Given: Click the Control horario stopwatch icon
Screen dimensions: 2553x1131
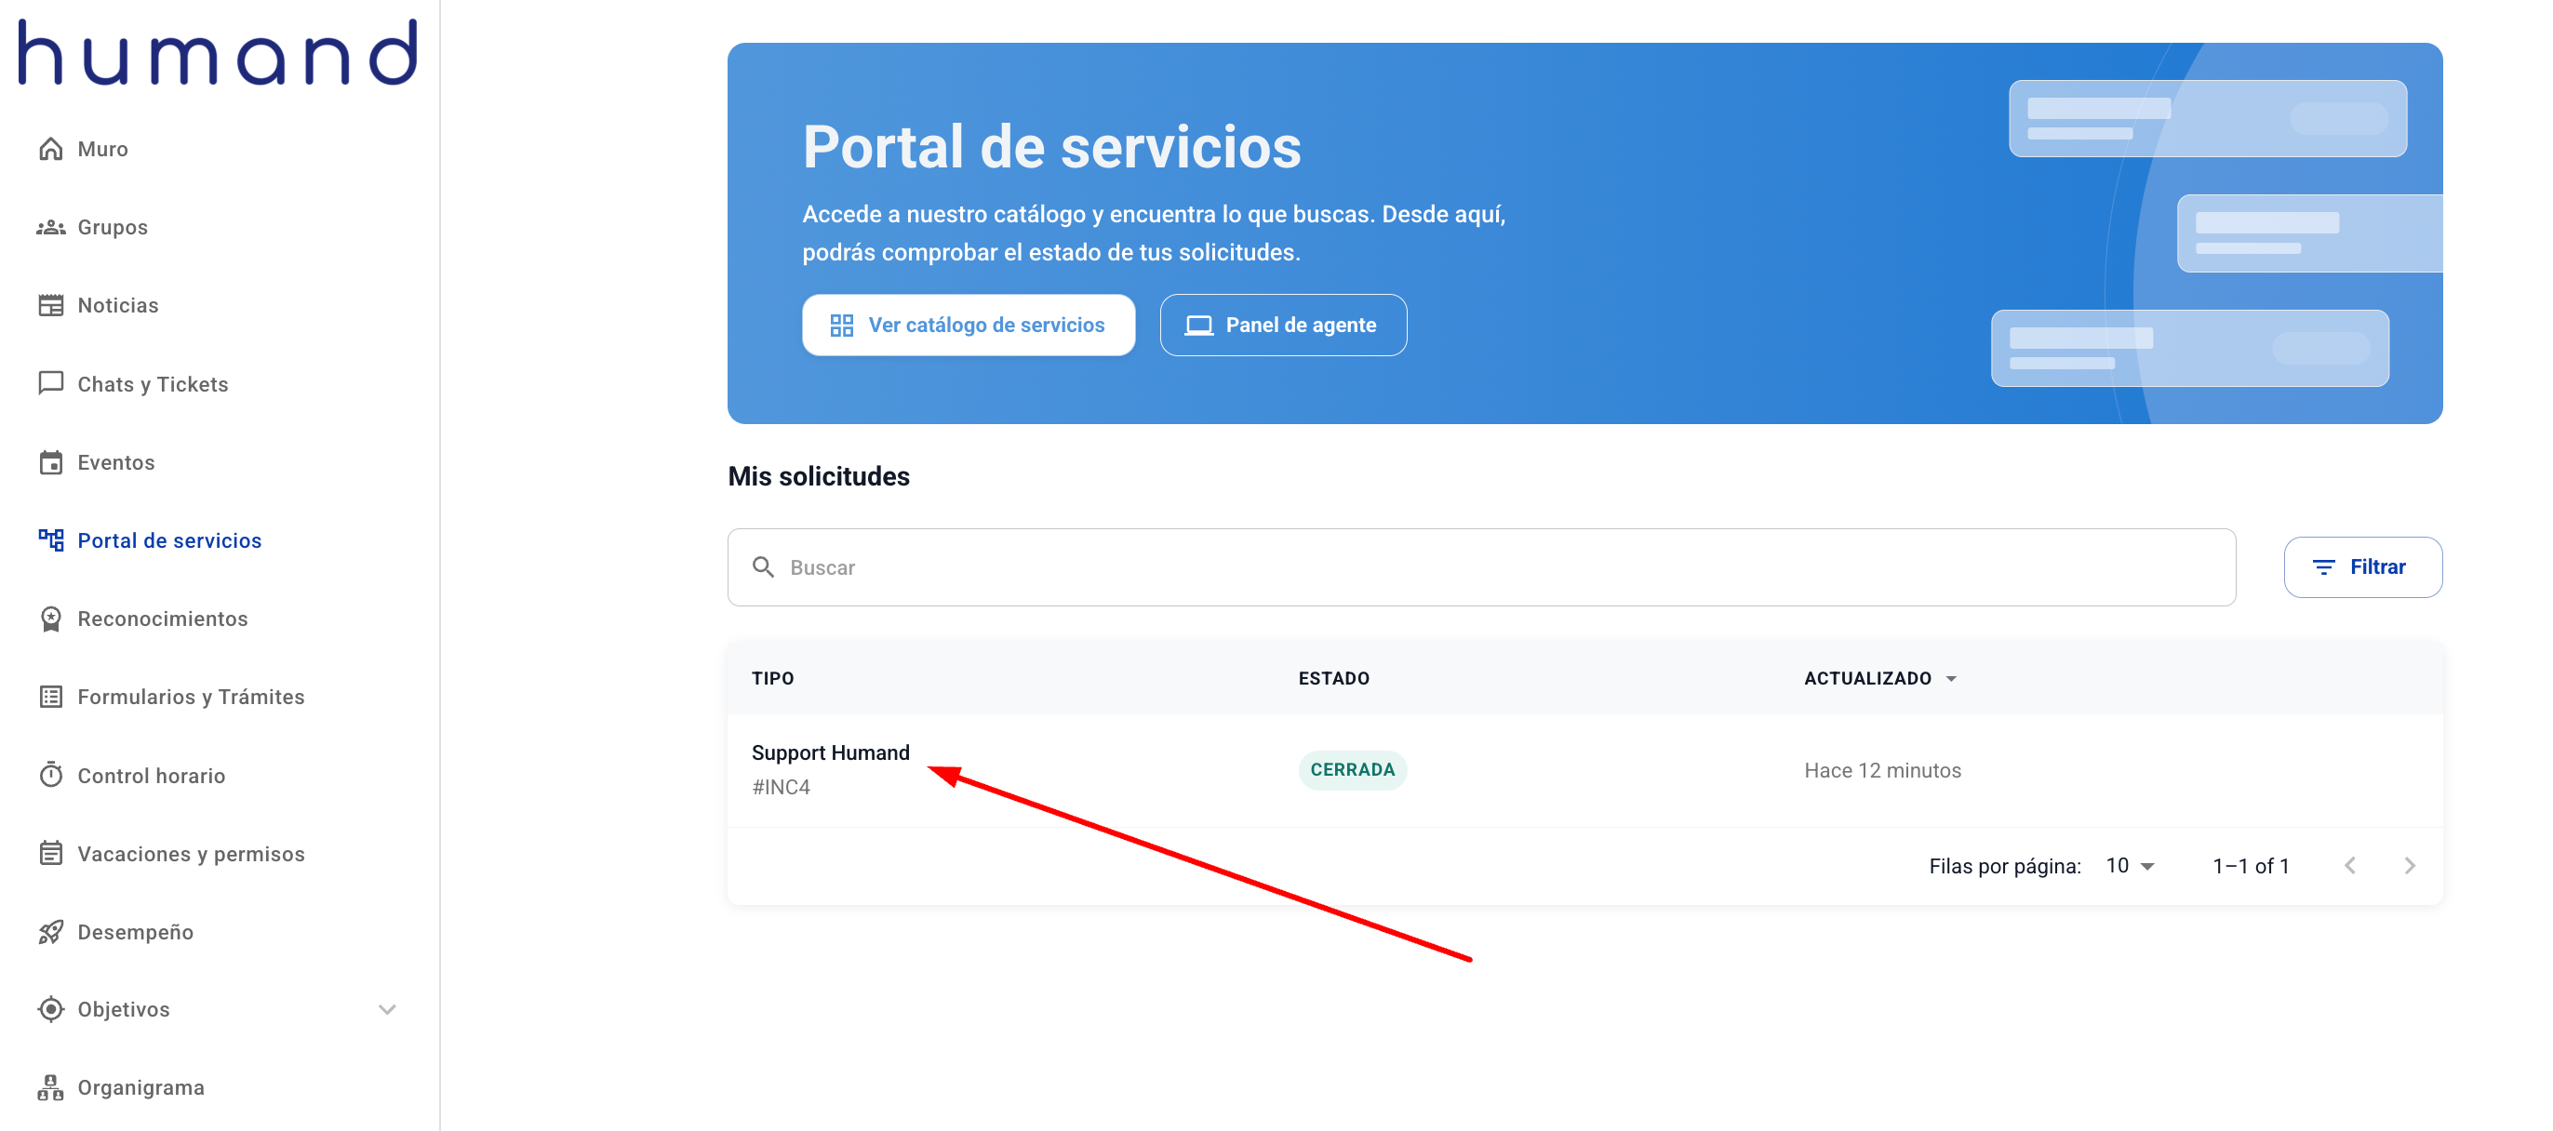Looking at the screenshot, I should 50,776.
